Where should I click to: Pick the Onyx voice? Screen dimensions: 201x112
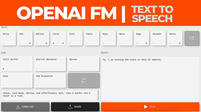click(109, 38)
